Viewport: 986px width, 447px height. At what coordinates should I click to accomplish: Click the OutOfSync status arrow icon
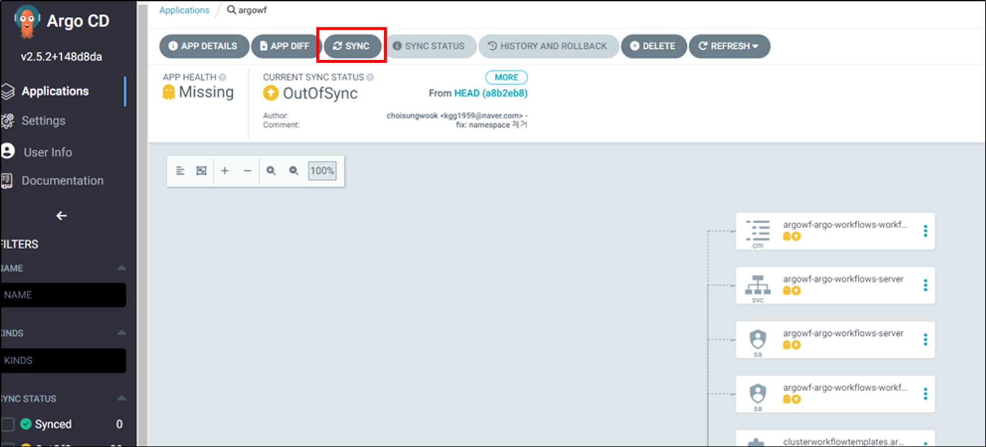tap(270, 93)
